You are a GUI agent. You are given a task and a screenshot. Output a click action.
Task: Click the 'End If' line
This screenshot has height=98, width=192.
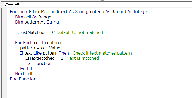pos(26,69)
